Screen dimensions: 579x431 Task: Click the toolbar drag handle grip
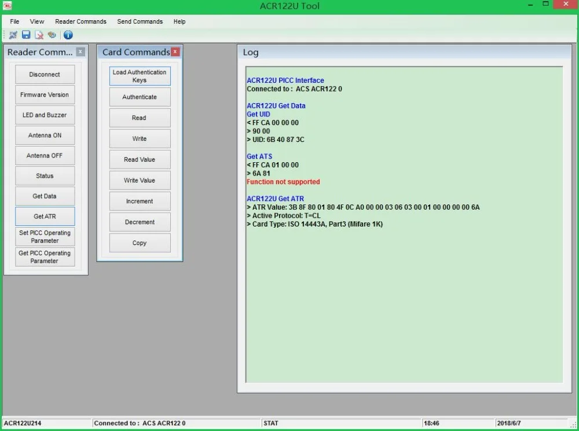pos(5,35)
